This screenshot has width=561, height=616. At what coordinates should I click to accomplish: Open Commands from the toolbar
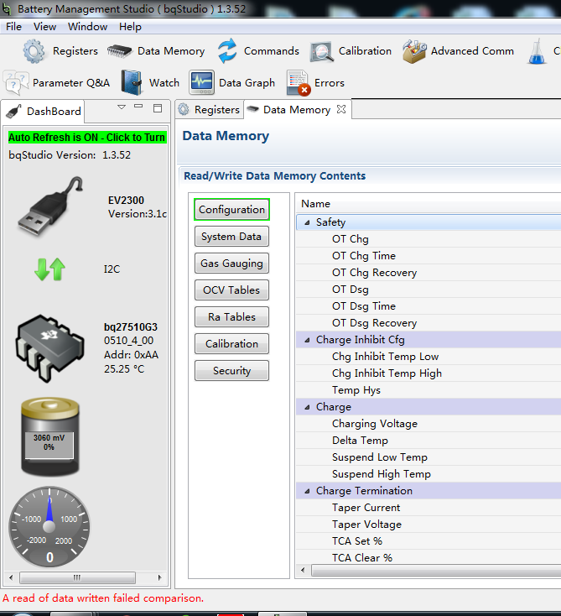tap(227, 51)
